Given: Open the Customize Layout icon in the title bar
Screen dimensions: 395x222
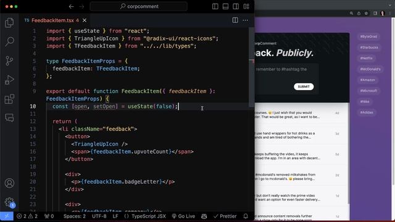Looking at the screenshot, I should click(x=246, y=6).
